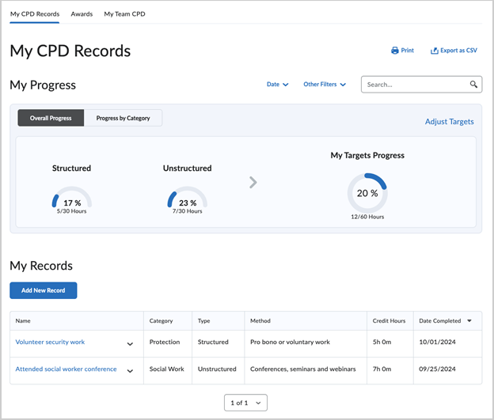This screenshot has width=494, height=420.
Task: Open the Volunteer security work record
Action: [x=50, y=342]
